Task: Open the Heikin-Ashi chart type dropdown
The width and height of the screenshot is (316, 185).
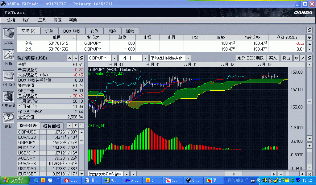Action: tap(188, 58)
